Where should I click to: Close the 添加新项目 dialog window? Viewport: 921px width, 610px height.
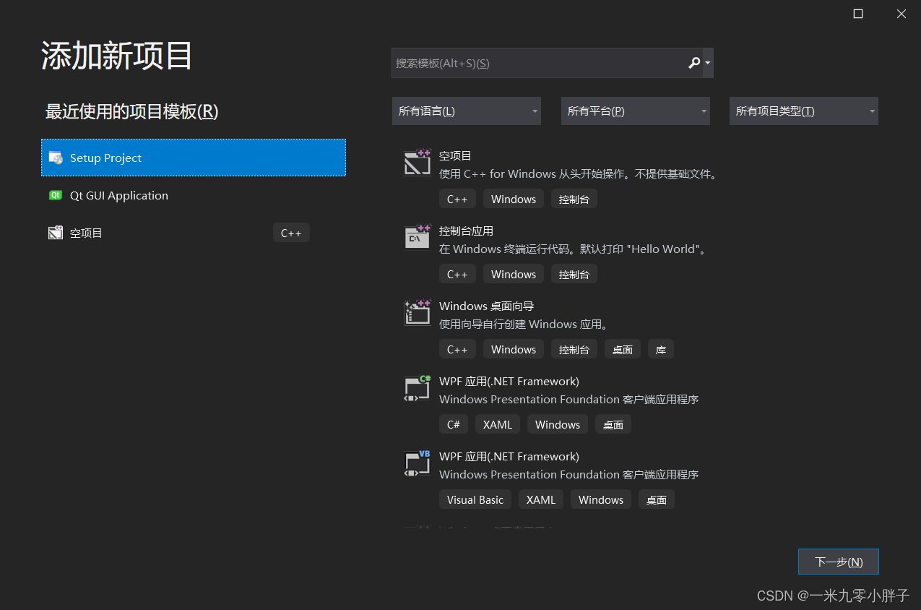(901, 14)
